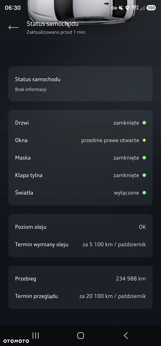Tap the Android back chevron in navigation bar

click(x=126, y=336)
